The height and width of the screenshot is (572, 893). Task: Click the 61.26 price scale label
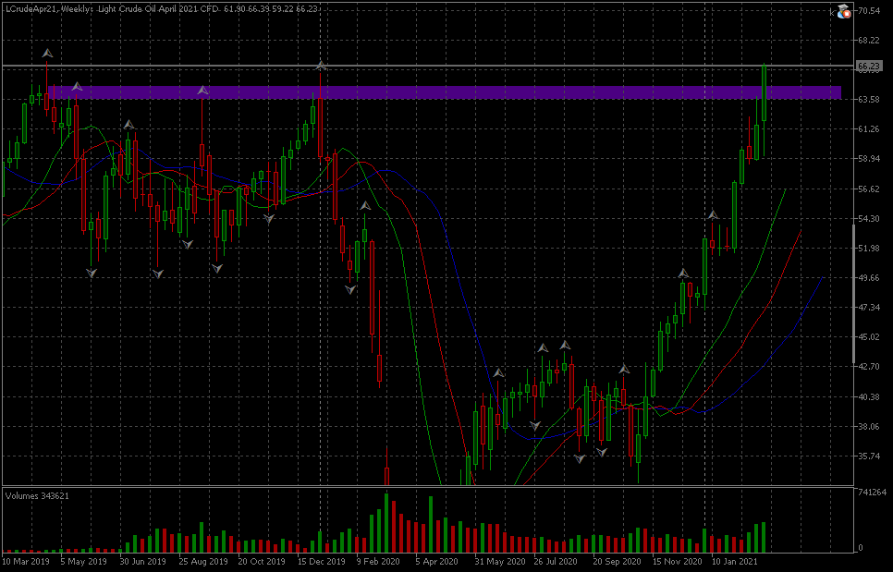[x=869, y=129]
